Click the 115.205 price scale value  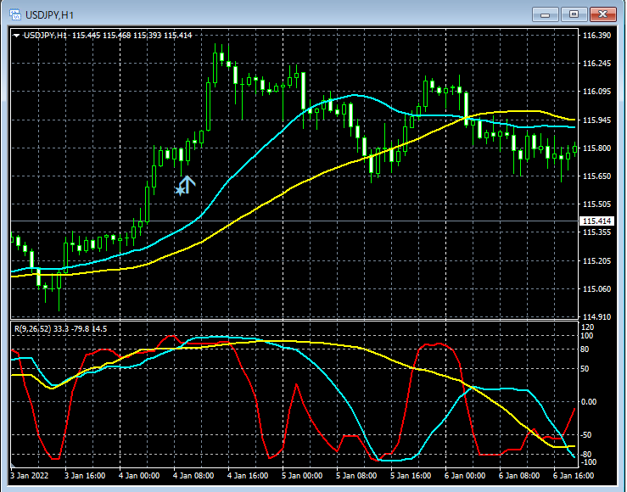[x=596, y=261]
